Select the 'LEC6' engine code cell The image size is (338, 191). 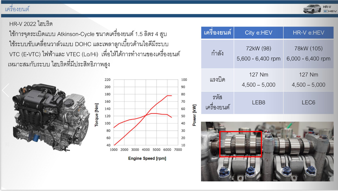point(308,102)
